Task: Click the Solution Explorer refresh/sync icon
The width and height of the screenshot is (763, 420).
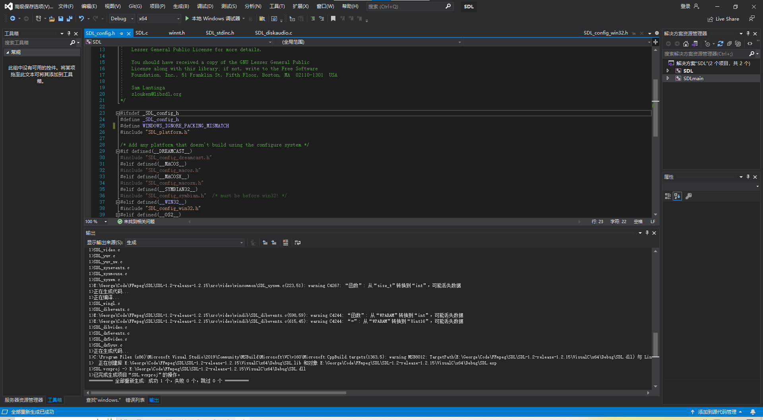Action: 720,44
